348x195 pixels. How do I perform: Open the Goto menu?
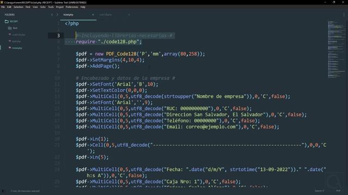(x=43, y=7)
